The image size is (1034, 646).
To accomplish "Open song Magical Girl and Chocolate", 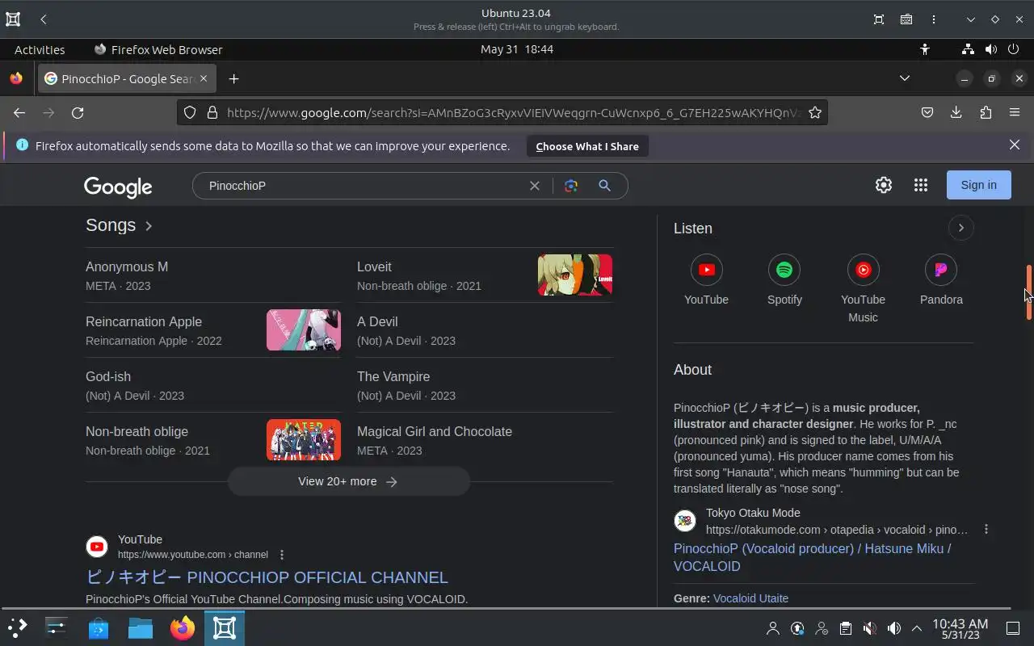I will [435, 432].
